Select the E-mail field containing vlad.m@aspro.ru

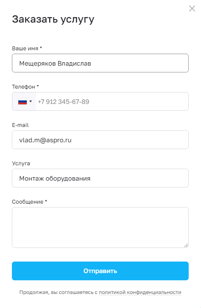[x=100, y=140]
